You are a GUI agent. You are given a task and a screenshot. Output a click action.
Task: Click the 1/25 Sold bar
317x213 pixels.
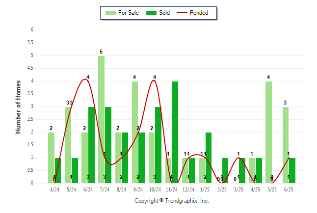pos(209,158)
